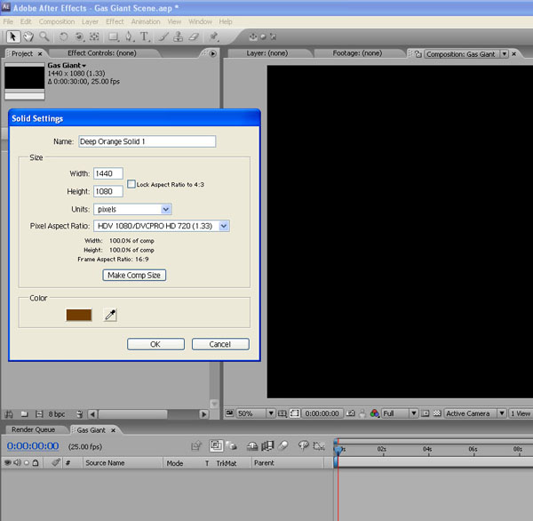Cancel the Solid Settings dialog
Image resolution: width=533 pixels, height=521 pixels.
219,344
